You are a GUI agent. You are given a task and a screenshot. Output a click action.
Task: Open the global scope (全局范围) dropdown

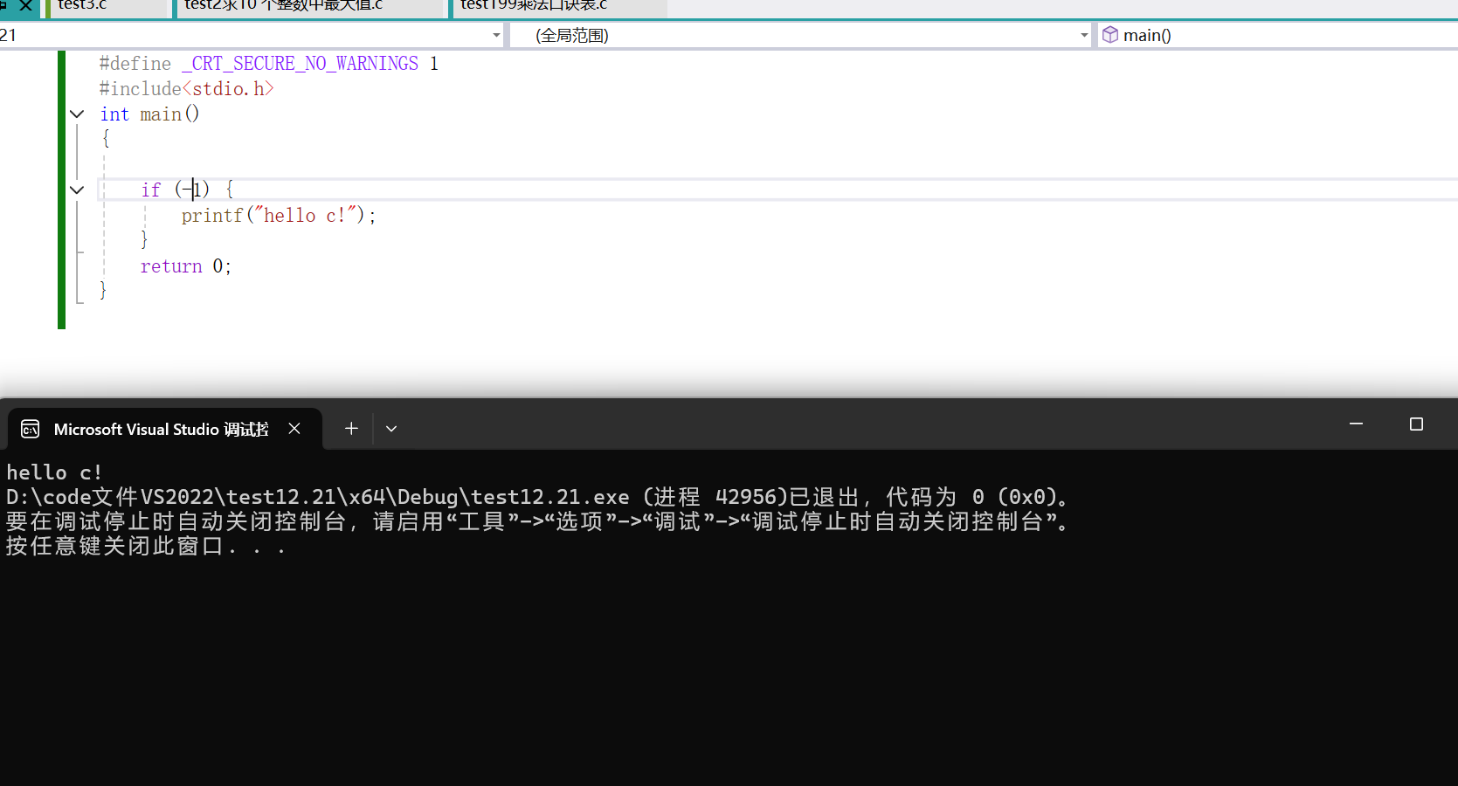801,35
